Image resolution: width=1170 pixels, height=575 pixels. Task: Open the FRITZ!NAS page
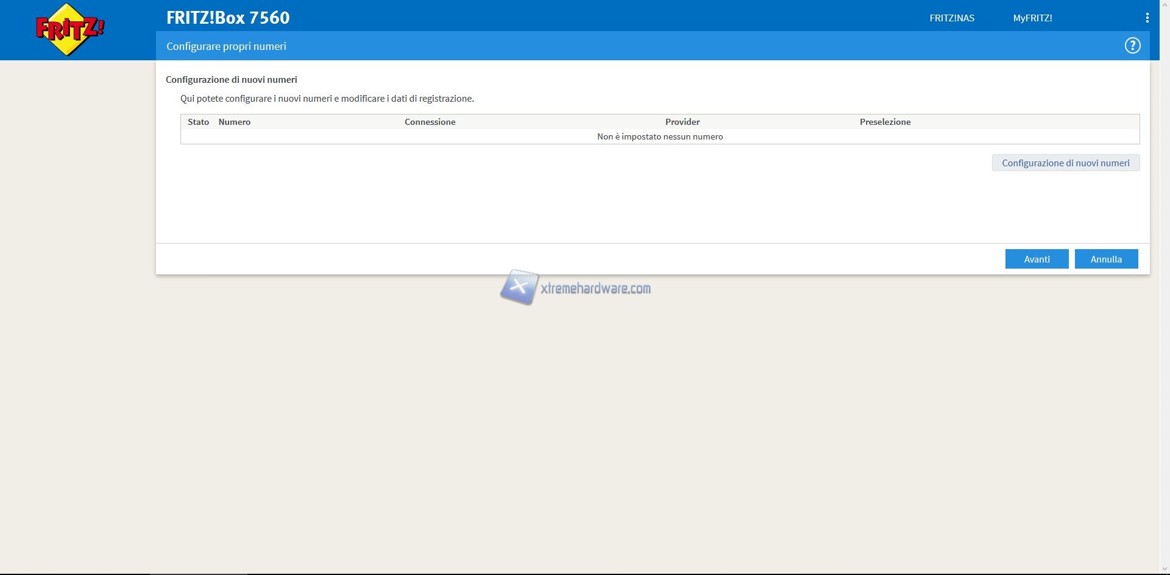(x=951, y=18)
